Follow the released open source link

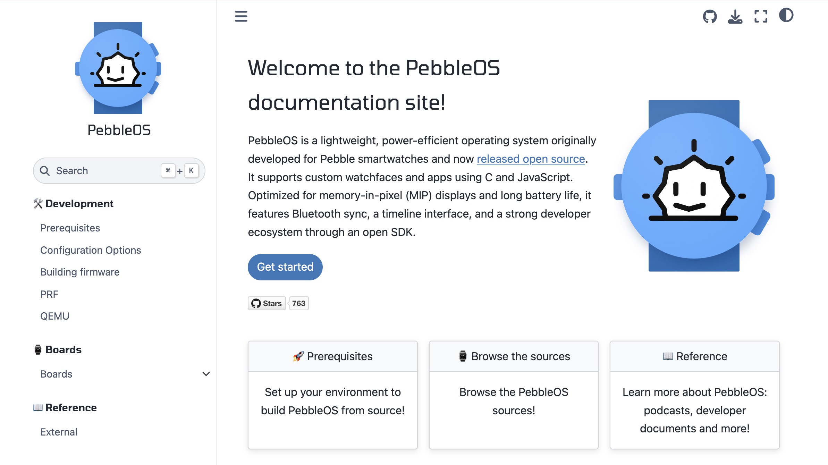(531, 159)
